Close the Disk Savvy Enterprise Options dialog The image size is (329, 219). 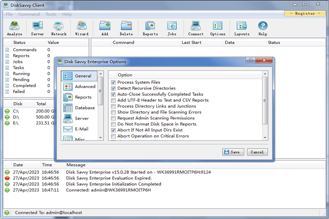tap(264, 60)
